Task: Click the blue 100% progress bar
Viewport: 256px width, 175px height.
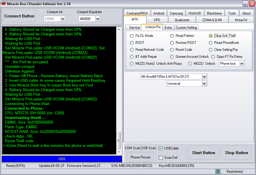Action: 62,159
